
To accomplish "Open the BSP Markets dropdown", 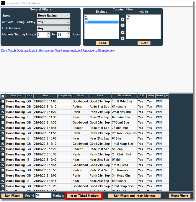I will coord(54,28).
